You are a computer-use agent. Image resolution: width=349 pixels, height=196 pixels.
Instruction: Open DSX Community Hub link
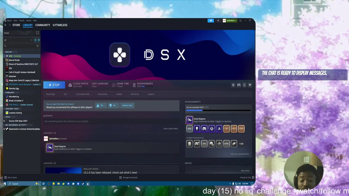[82, 94]
